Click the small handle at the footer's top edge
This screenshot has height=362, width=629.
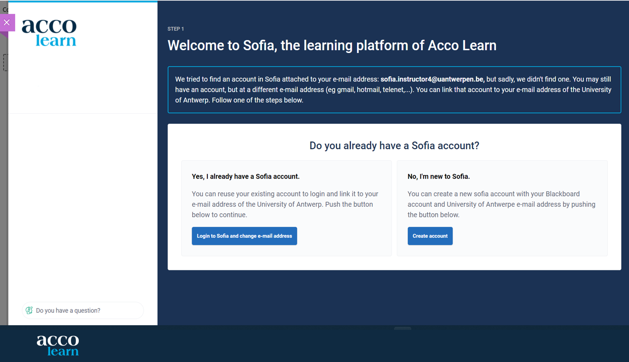(402, 328)
